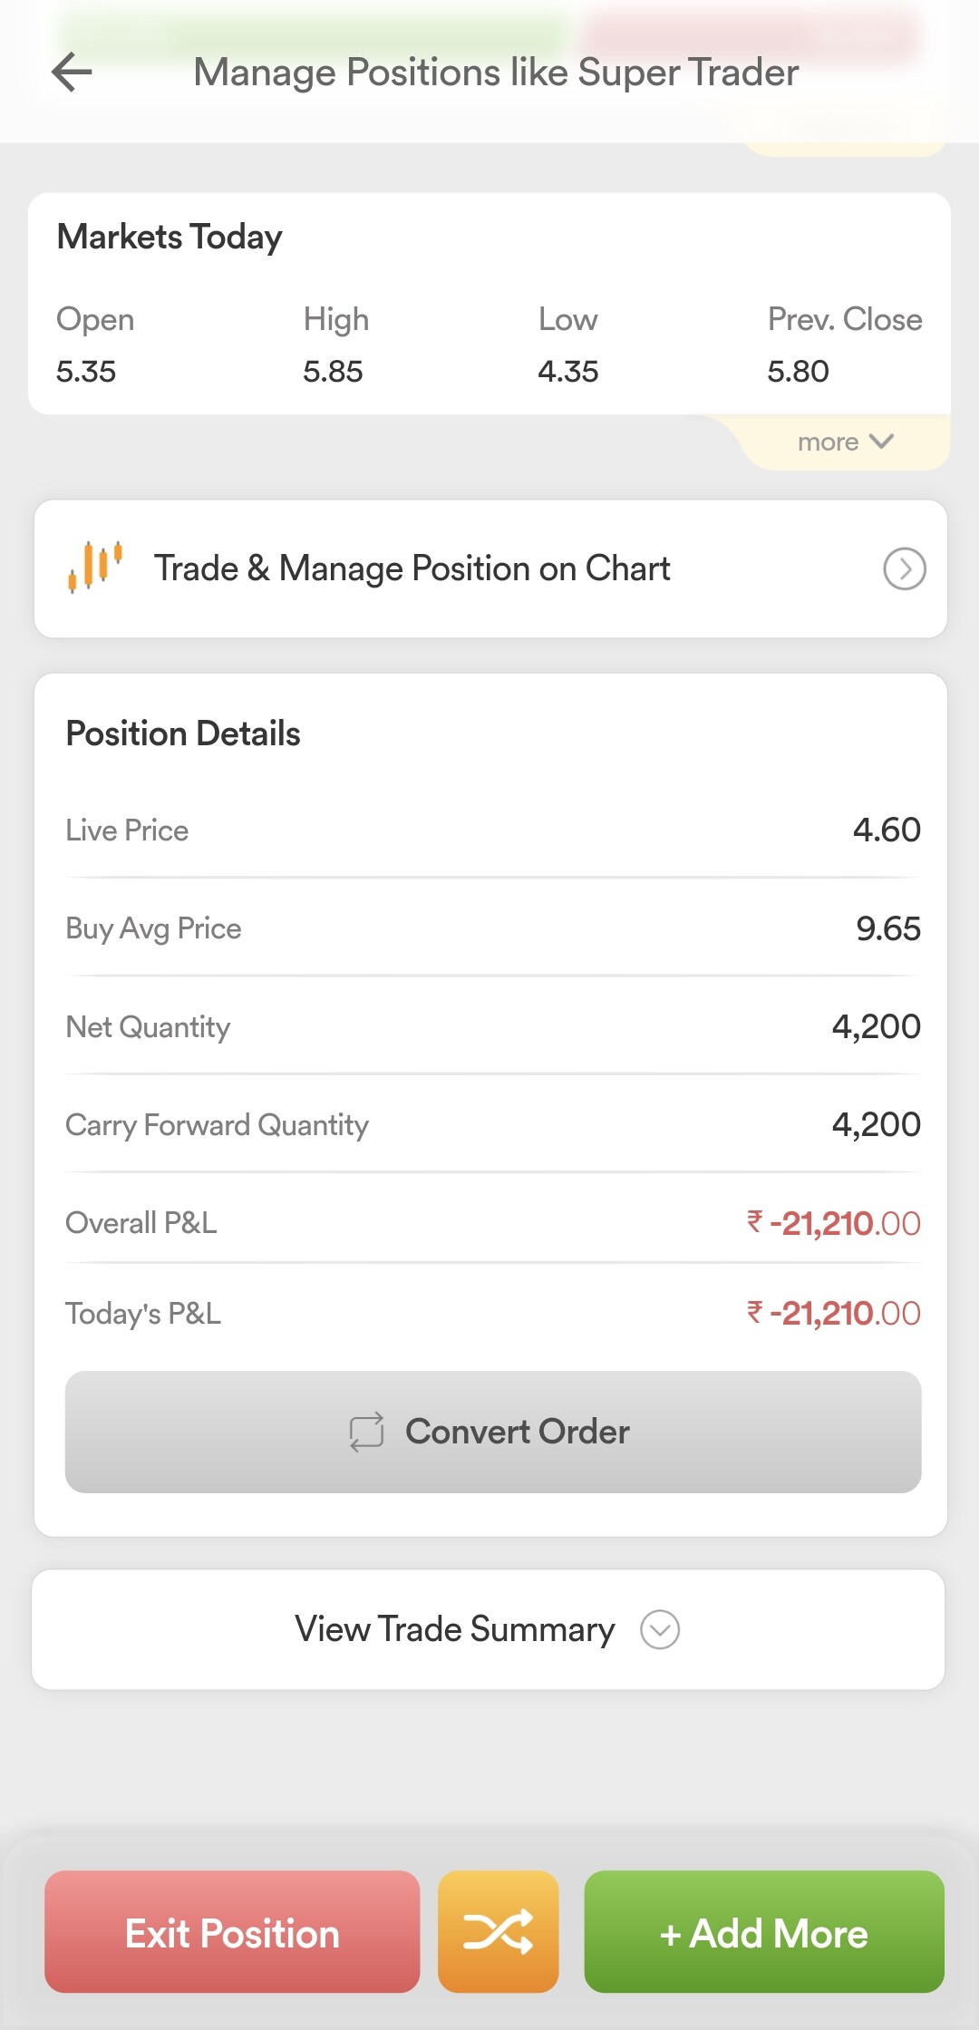Expand the more market details
The height and width of the screenshot is (2030, 979).
845,442
